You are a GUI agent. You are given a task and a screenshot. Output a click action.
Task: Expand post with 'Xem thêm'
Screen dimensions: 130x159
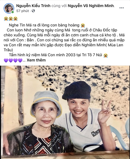coord(36,60)
